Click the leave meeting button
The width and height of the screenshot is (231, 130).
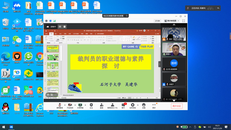coord(176,106)
